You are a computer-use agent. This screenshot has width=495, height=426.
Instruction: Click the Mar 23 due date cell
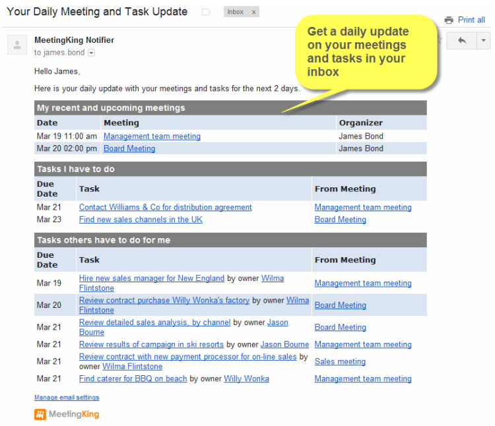click(x=49, y=220)
